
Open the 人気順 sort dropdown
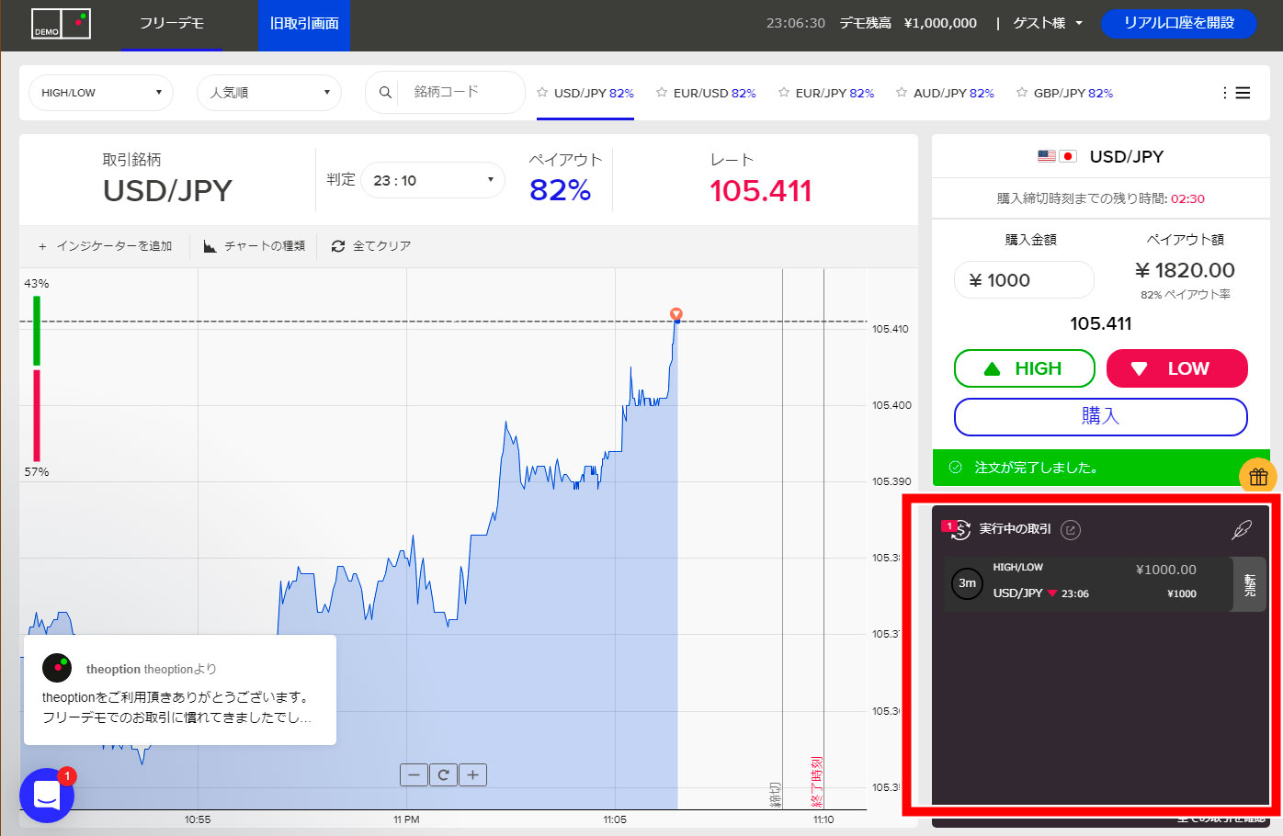[x=269, y=93]
